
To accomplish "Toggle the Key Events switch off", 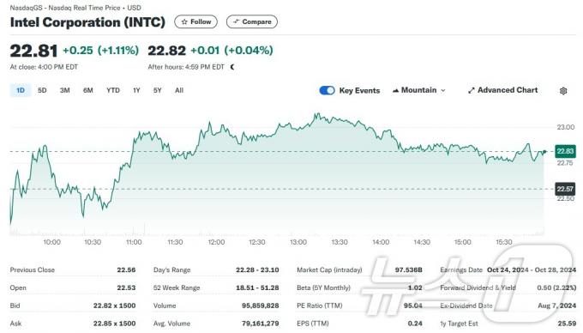I will click(x=328, y=90).
